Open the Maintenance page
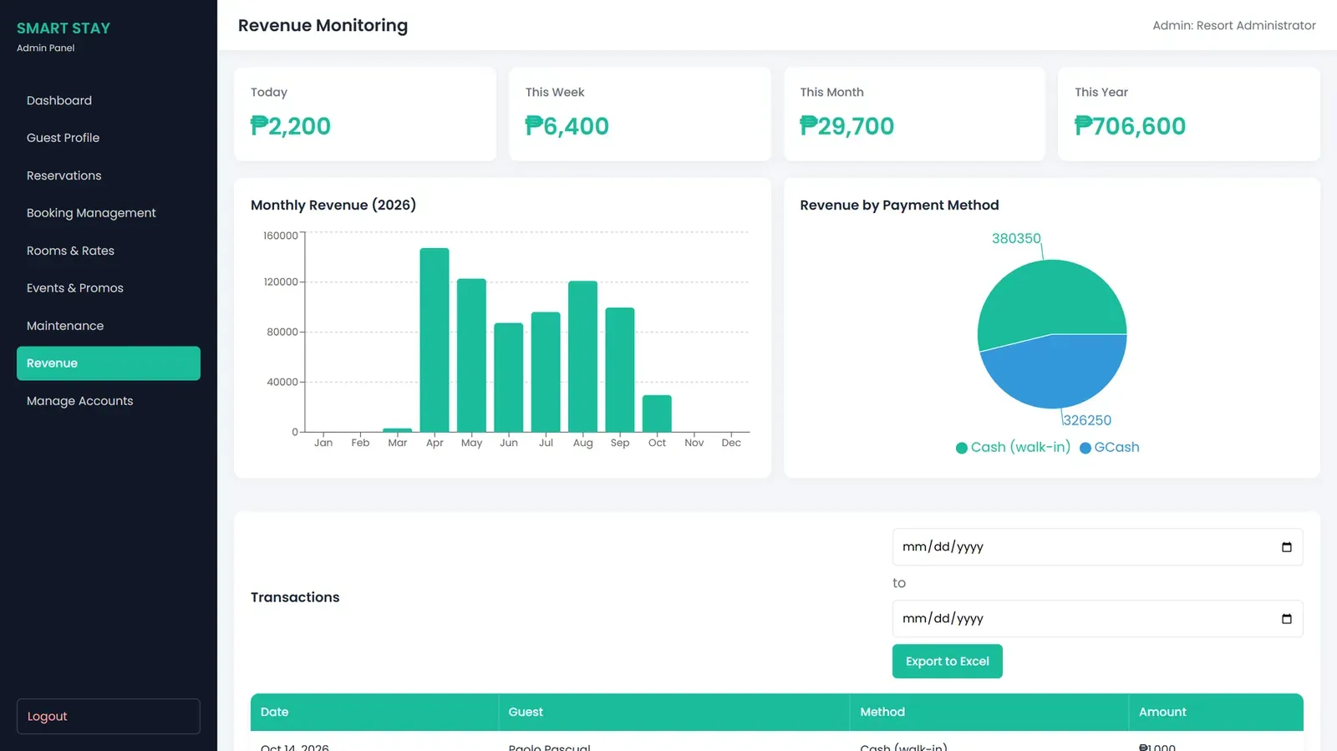Viewport: 1337px width, 751px height. (109, 326)
